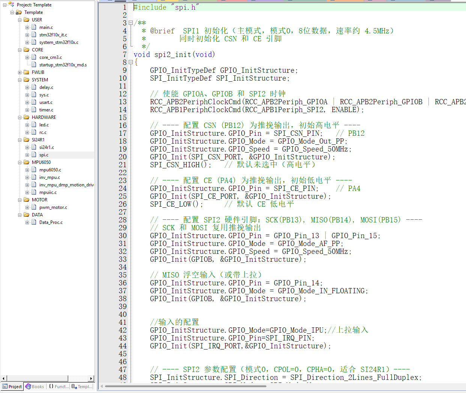Screen dimensions: 466x393
Task: Fold the spi2_init function body at line 8
Action: click(x=131, y=62)
